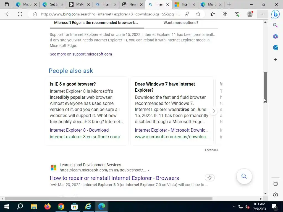This screenshot has height=212, width=283.
Task: Add a sidebar app with plus icon
Action: pyautogui.click(x=275, y=60)
